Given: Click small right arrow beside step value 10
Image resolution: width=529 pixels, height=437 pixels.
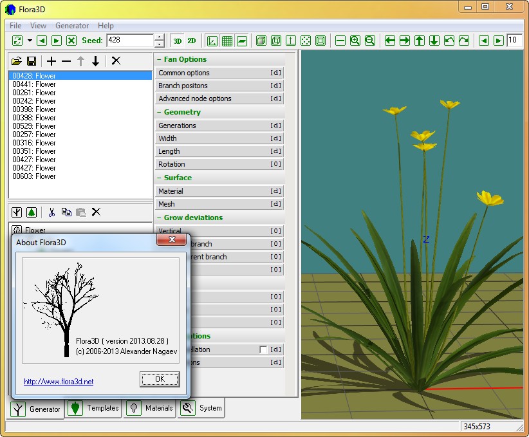Looking at the screenshot, I should click(x=499, y=41).
